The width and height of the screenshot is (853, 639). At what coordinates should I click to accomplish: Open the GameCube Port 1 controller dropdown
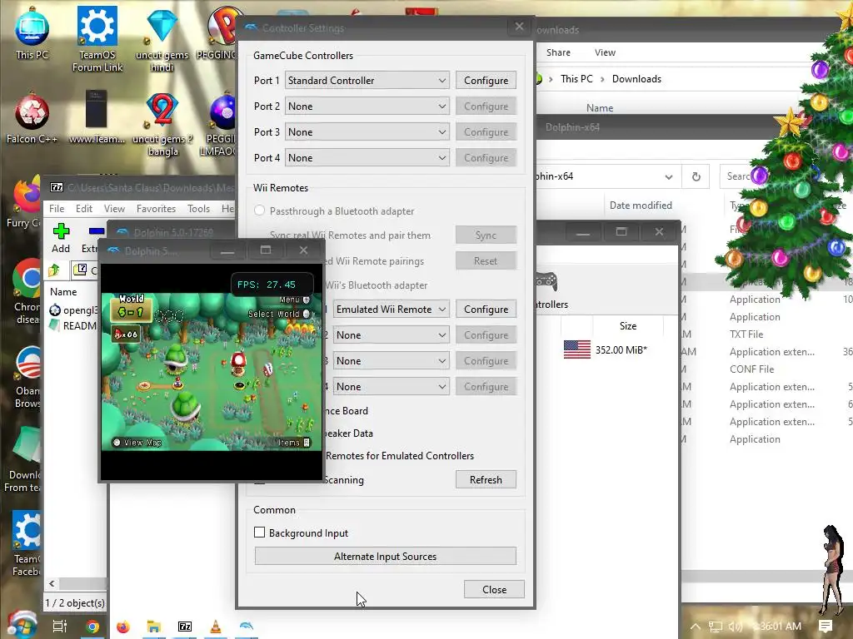(367, 81)
